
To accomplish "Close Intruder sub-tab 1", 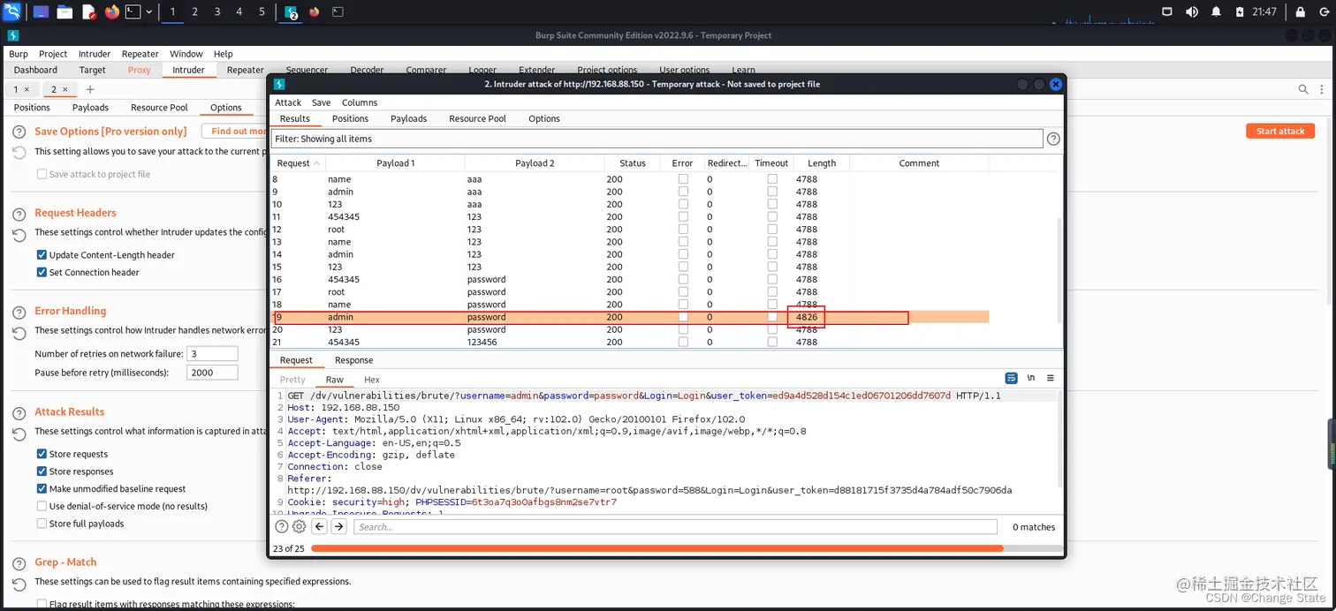I will tap(27, 89).
